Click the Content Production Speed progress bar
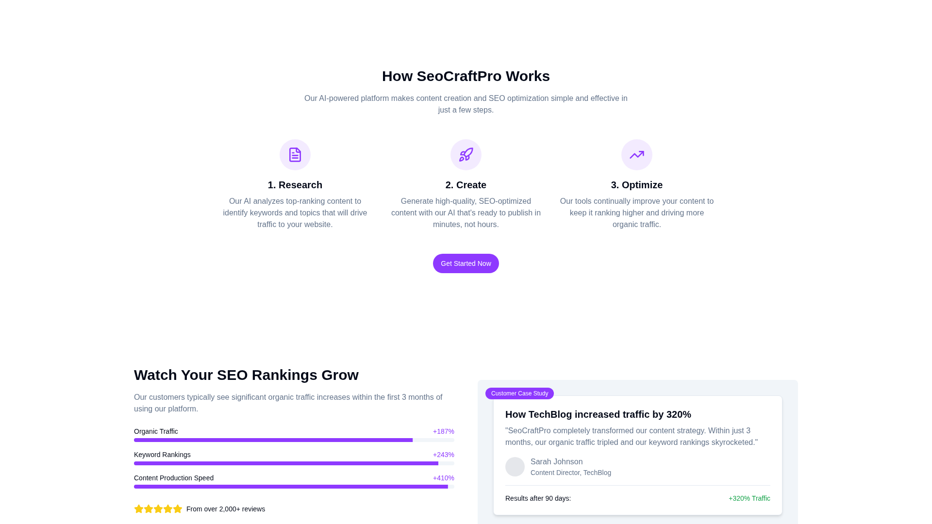Viewport: 932px width, 524px height. pos(294,487)
